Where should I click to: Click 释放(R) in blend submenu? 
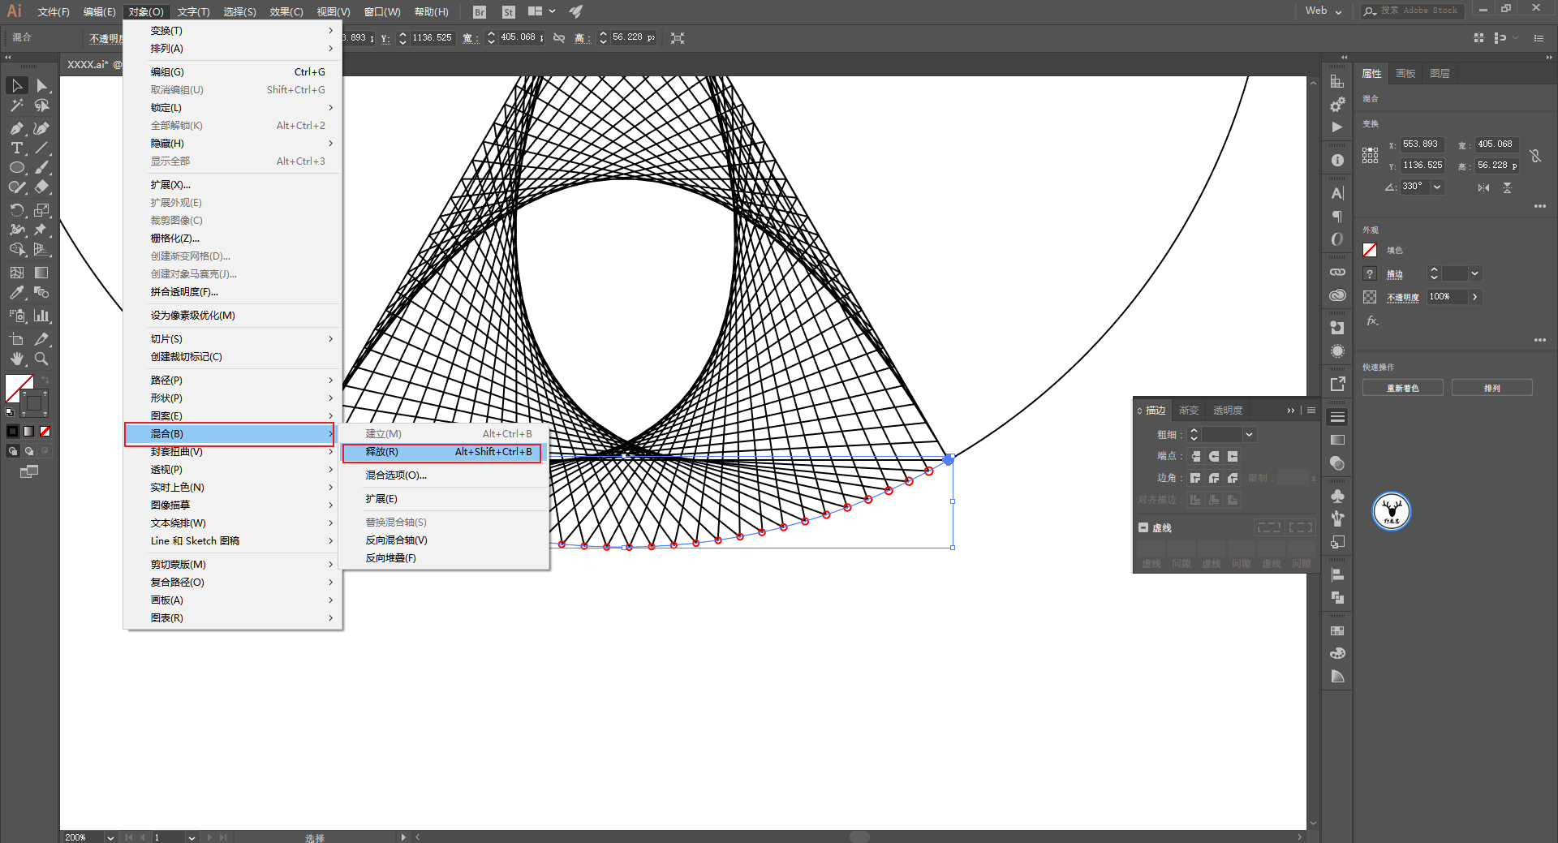[441, 452]
